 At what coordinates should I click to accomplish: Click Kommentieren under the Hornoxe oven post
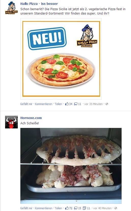click(43, 208)
